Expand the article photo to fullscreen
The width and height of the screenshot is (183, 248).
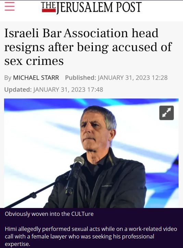point(166,113)
